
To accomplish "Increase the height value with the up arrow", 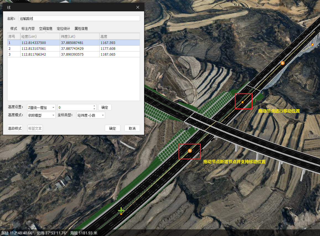I will [95, 106].
